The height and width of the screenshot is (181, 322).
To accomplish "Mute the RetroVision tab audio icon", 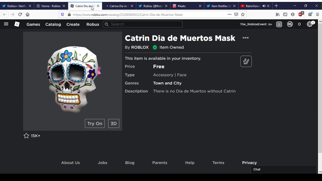I will click(x=264, y=6).
